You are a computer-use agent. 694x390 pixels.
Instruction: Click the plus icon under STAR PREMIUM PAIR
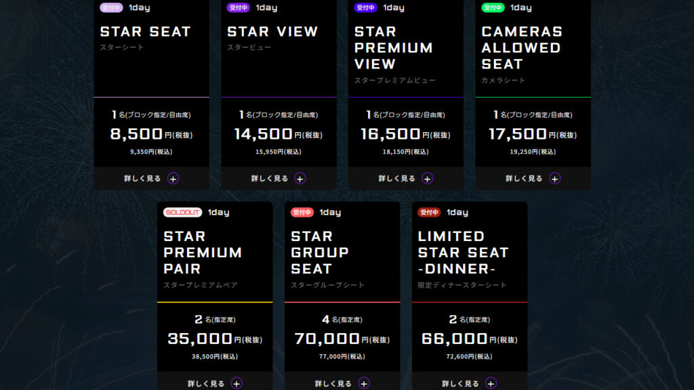237,383
